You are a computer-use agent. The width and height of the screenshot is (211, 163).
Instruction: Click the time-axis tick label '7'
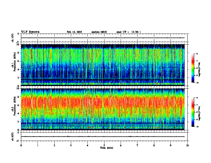(x=137, y=145)
